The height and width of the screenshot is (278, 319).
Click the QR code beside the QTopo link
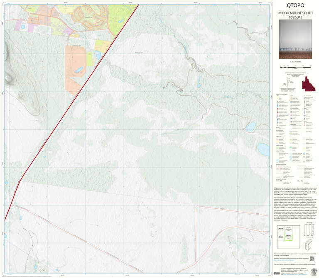pyautogui.click(x=312, y=259)
